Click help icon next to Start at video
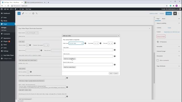182x102 pixels. (x=30, y=45)
